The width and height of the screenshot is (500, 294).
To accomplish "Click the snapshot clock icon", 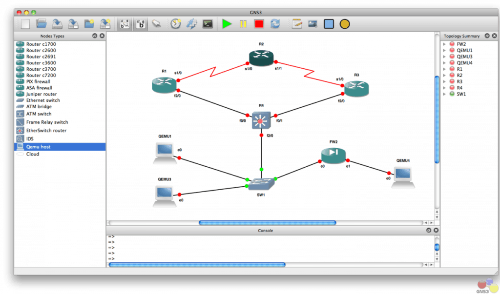I will (175, 23).
